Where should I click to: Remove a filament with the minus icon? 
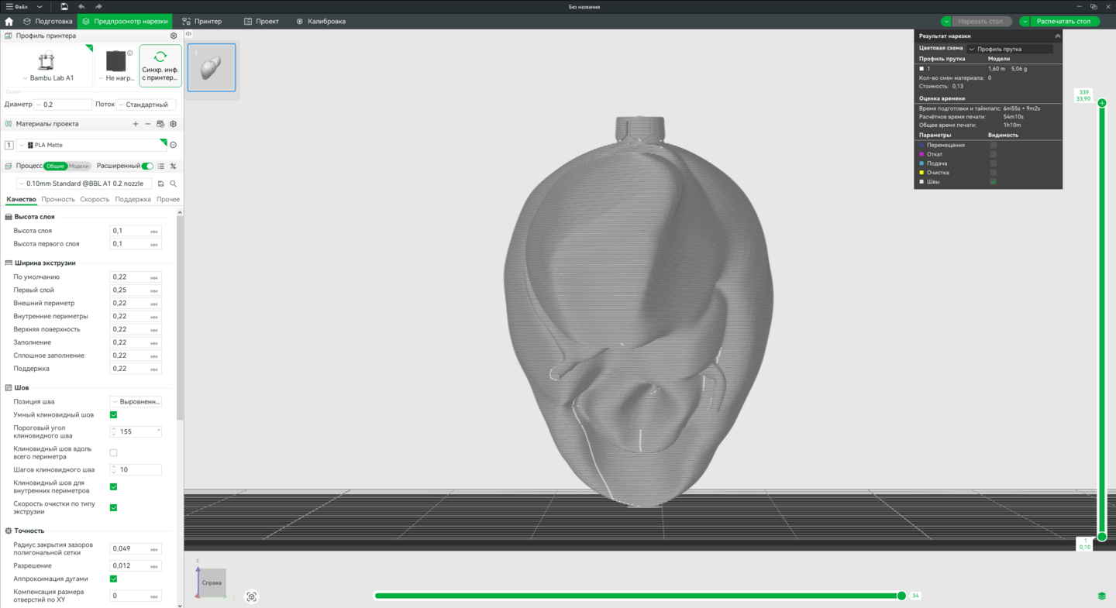click(x=148, y=124)
